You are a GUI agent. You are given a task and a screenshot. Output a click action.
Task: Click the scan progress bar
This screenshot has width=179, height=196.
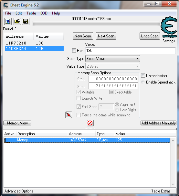(x=97, y=24)
